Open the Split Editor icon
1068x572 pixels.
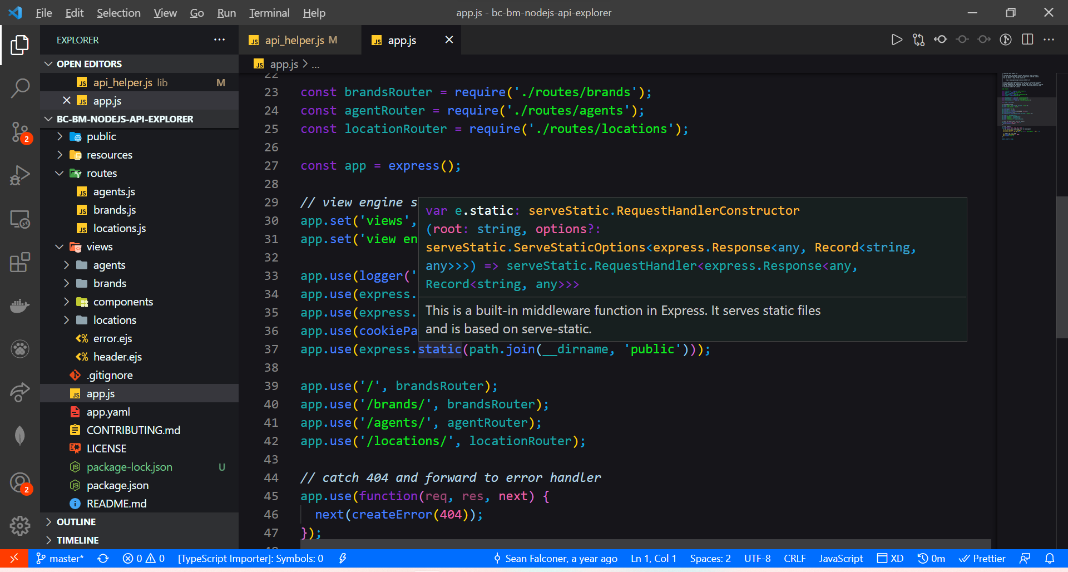click(1027, 40)
